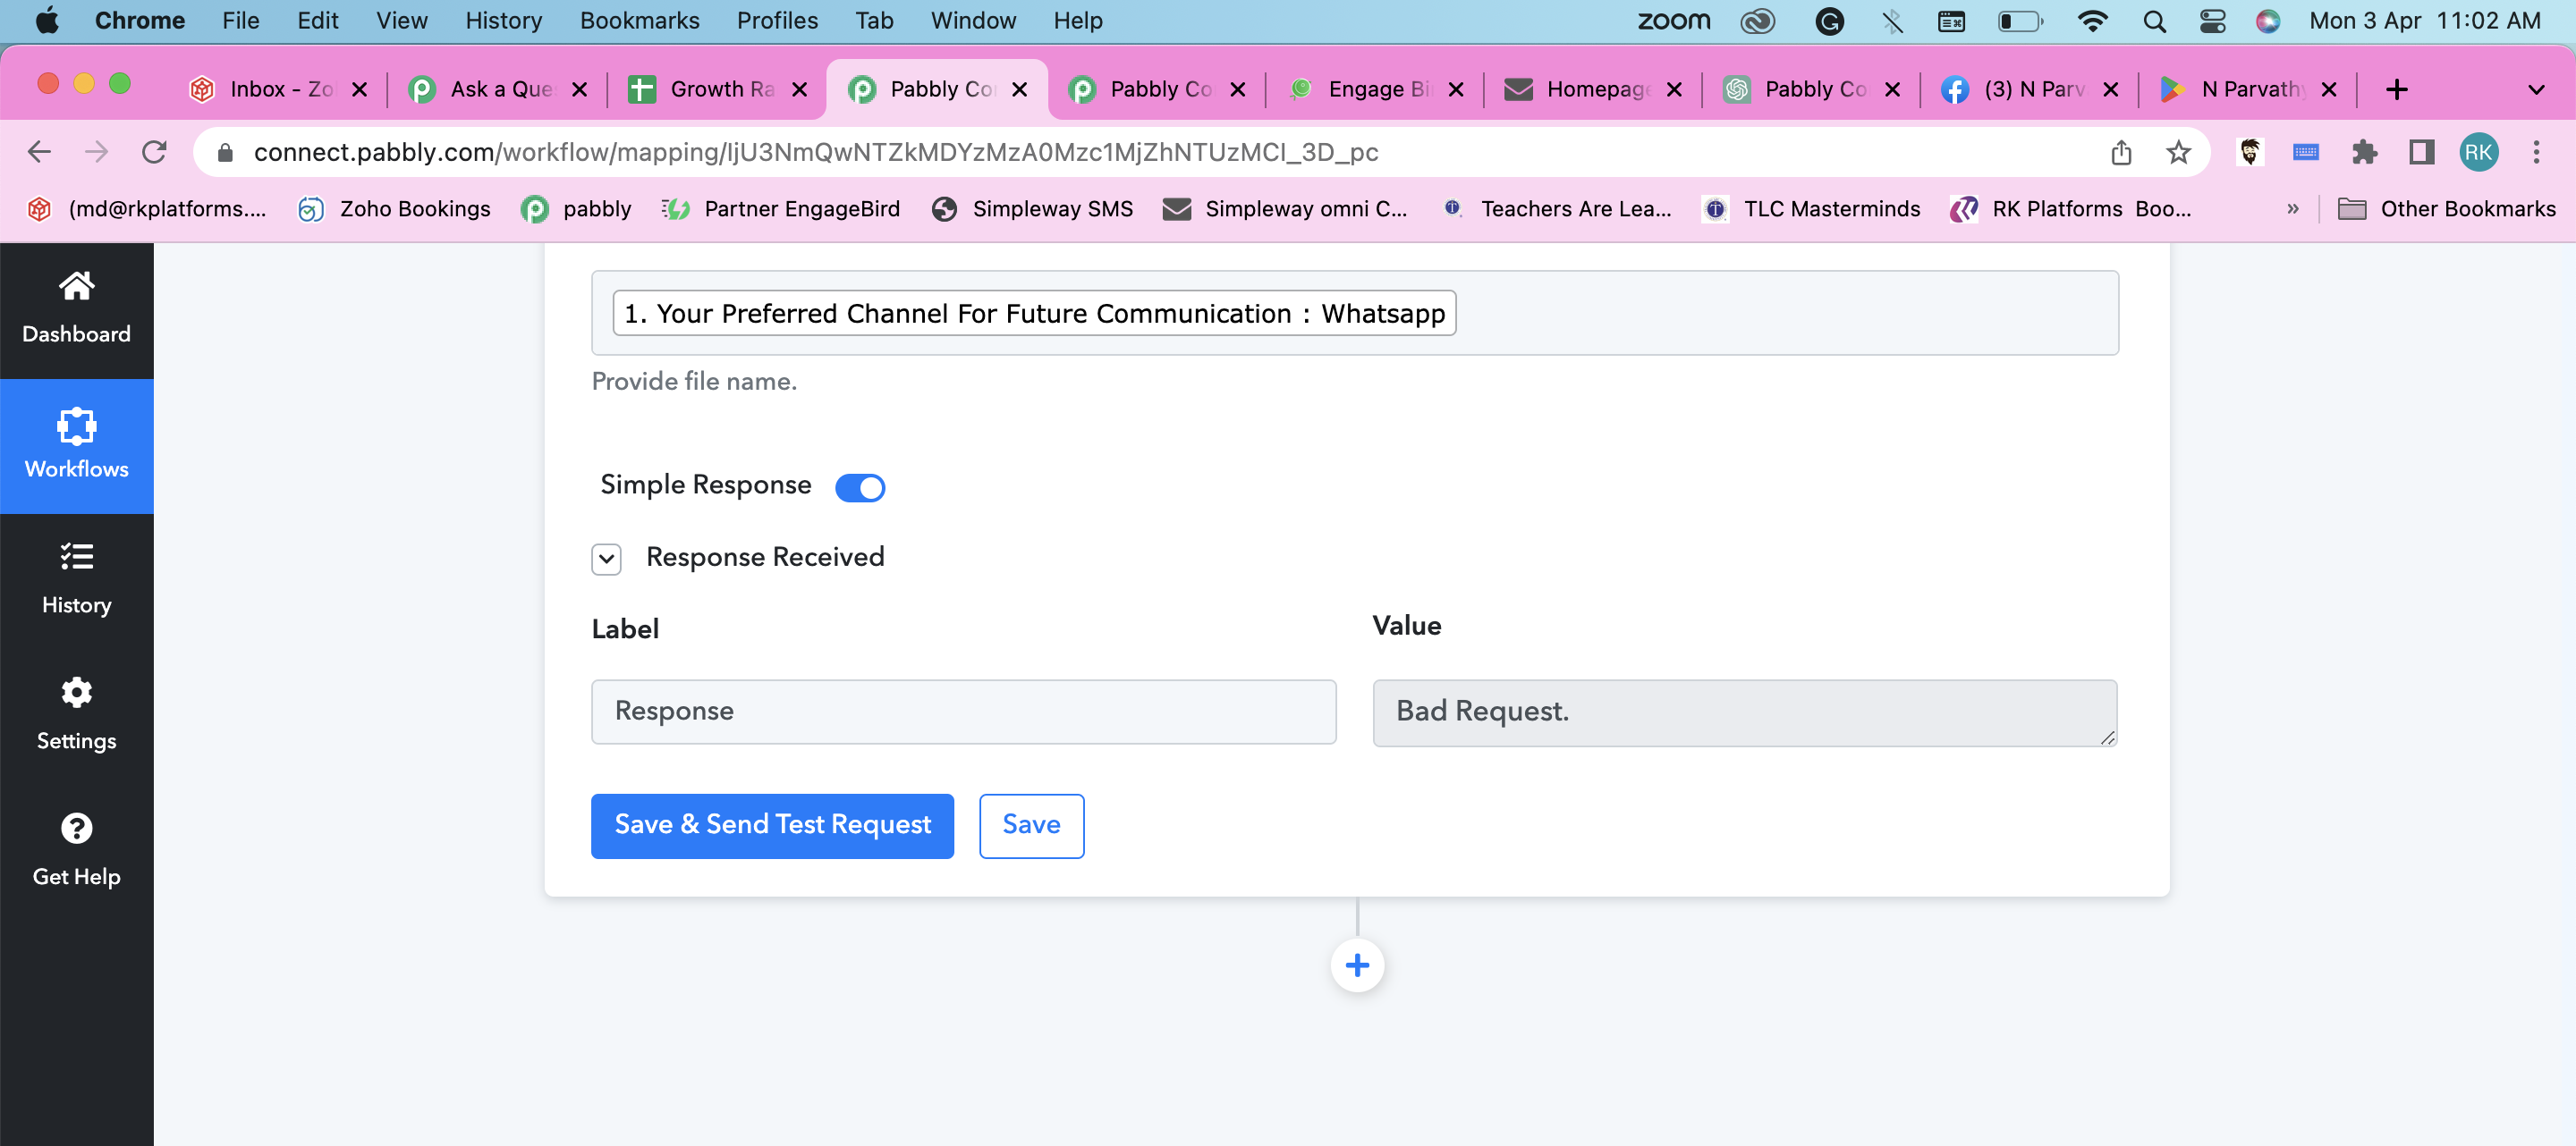Switch to the N Parvathy Play tab
Image resolution: width=2576 pixels, height=1146 pixels.
coord(2250,90)
